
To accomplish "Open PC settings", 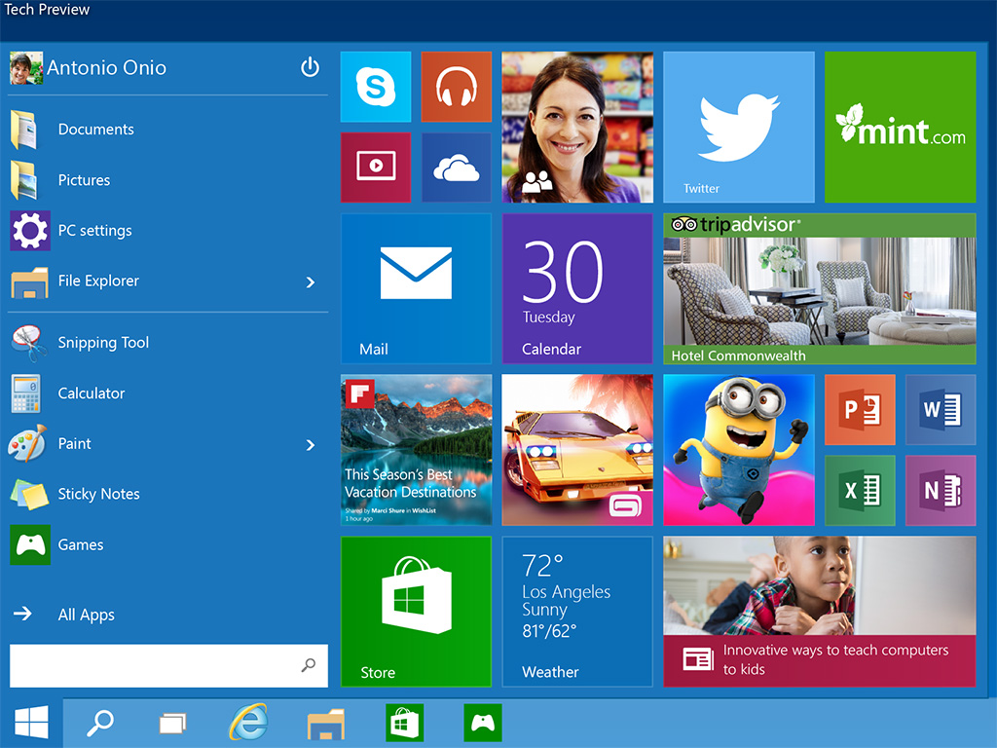I will pos(94,231).
